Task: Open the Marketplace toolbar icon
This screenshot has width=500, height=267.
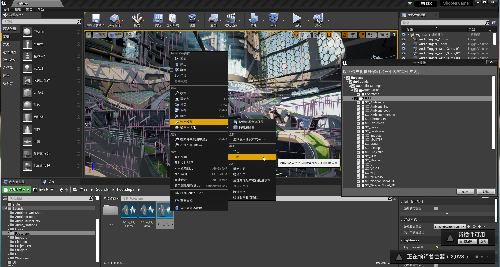Action: 172,18
